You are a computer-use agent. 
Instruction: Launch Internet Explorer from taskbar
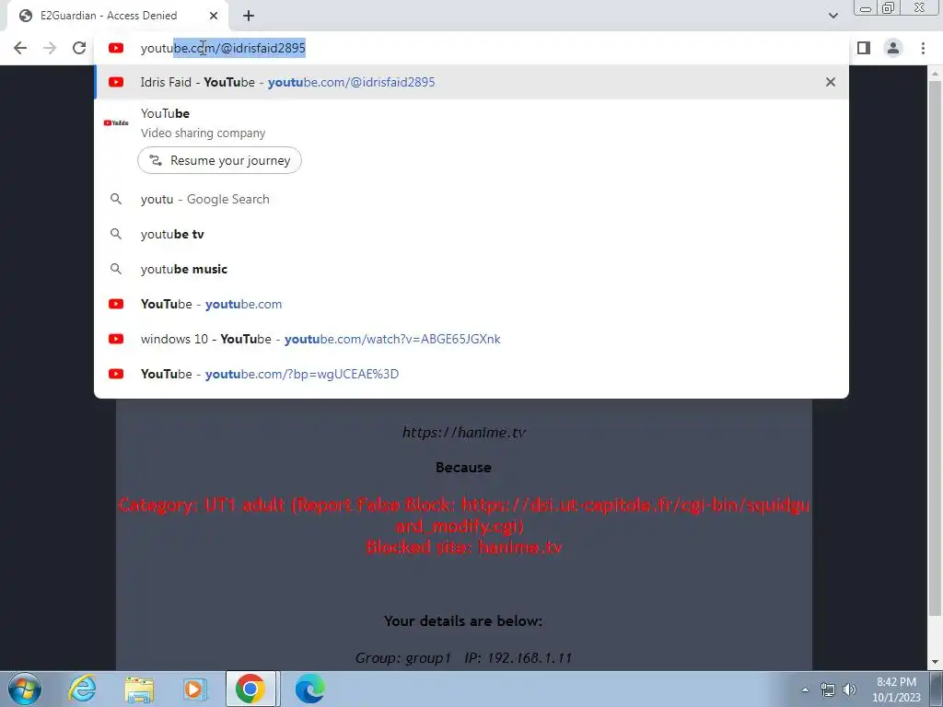click(82, 689)
